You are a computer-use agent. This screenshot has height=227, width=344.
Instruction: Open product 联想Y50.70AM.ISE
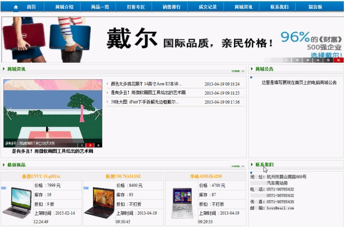pyautogui.click(x=123, y=176)
